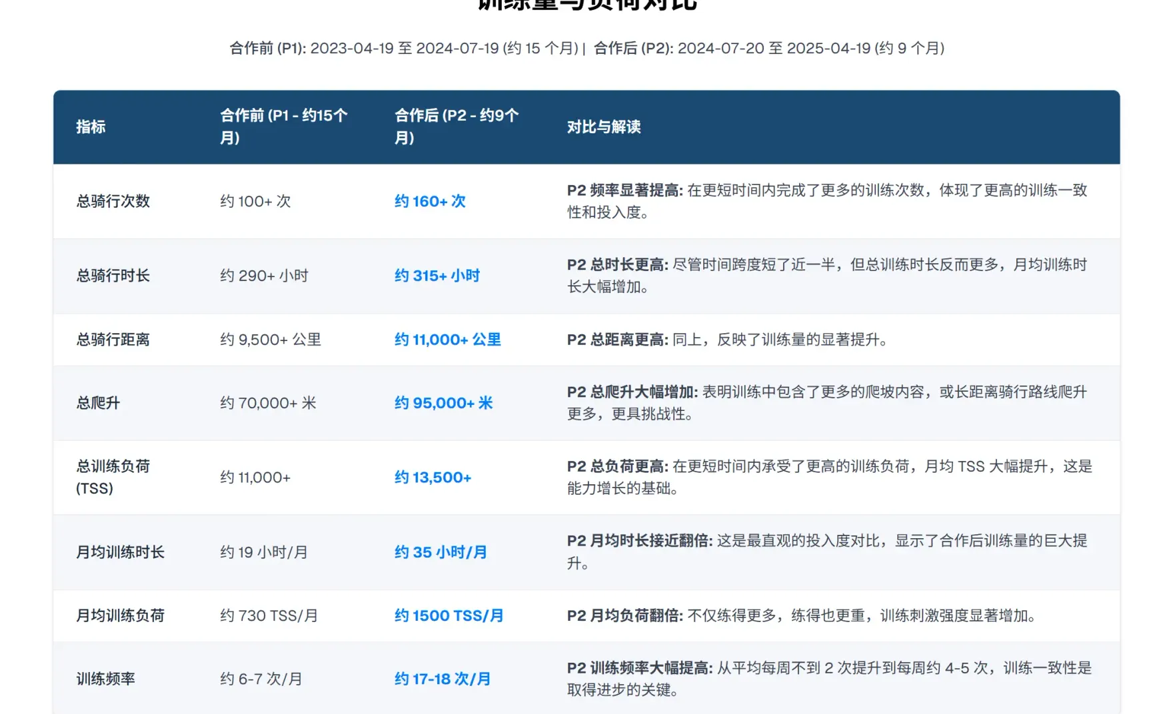
Task: Select the '总爬升' row label
Action: (98, 403)
